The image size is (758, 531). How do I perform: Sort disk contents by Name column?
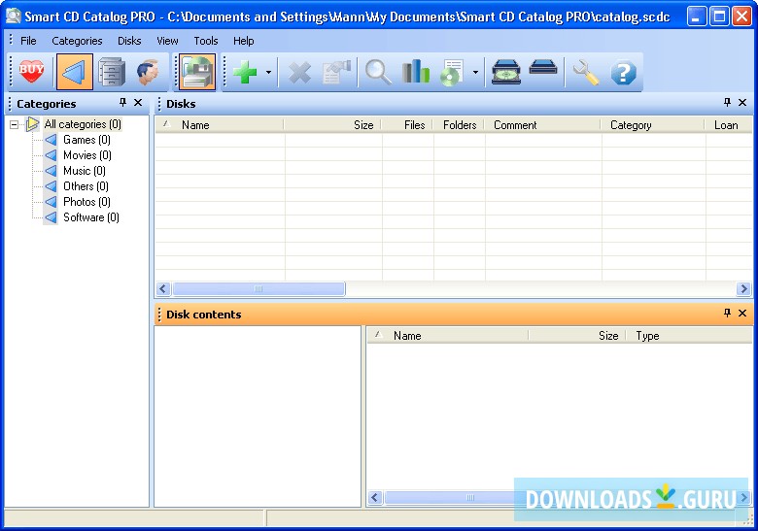[x=448, y=336]
